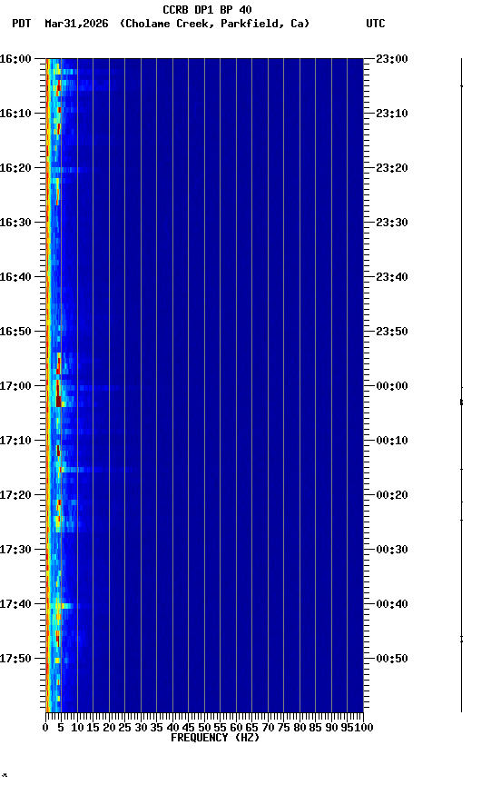The width and height of the screenshot is (501, 785).
Task: Click the '23:30' UTC time label
Action: tap(392, 223)
